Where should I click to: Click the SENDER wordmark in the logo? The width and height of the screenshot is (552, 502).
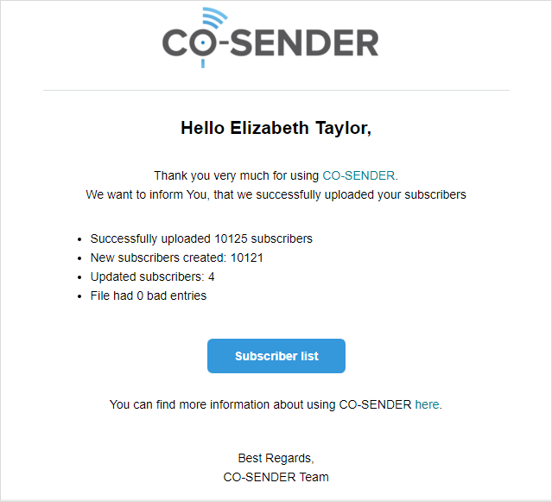(305, 43)
